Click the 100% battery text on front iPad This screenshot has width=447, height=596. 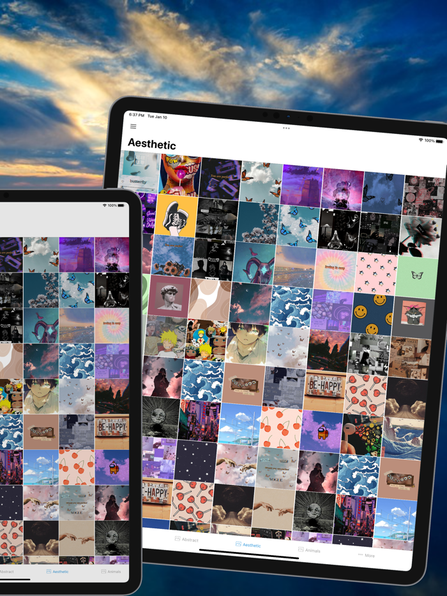[112, 205]
